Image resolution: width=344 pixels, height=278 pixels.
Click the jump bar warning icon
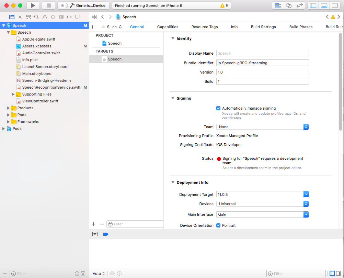(333, 17)
